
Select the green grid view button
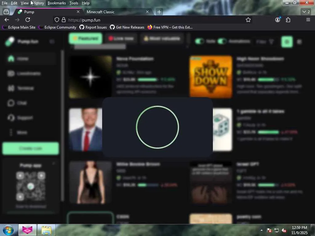tap(287, 41)
